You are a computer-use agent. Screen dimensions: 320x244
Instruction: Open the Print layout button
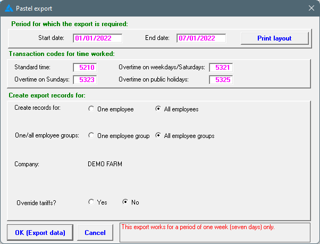pyautogui.click(x=274, y=38)
